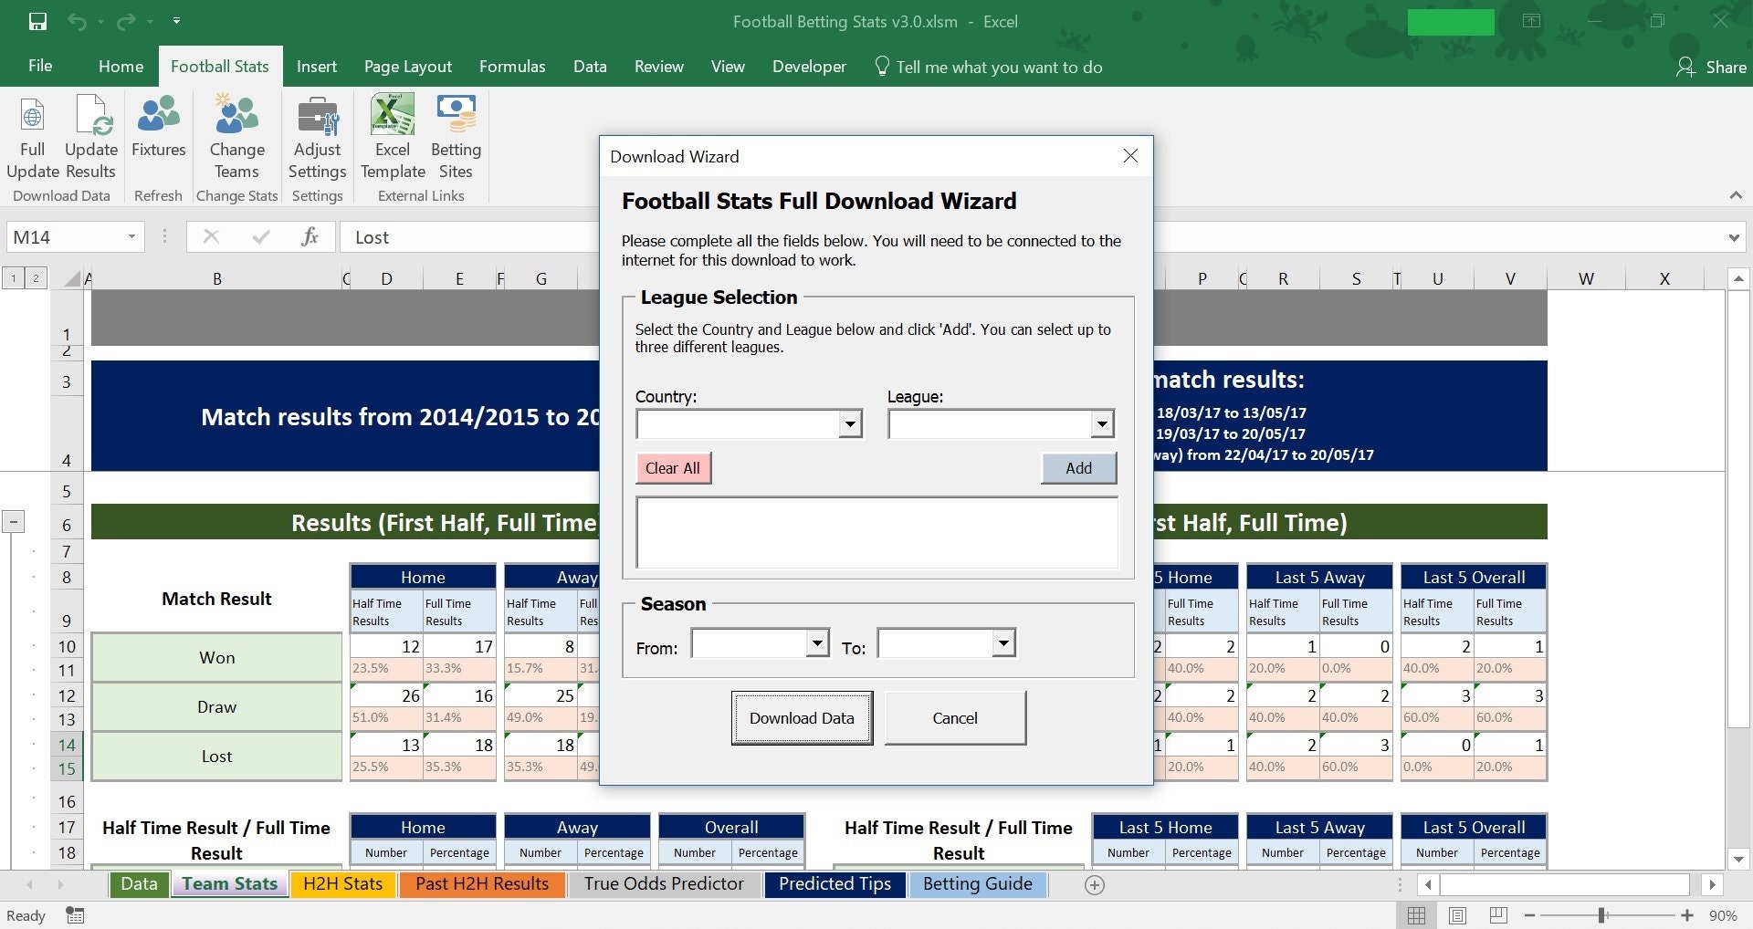Switch to the Predicted Tips sheet
Viewport: 1753px width, 929px height.
coord(834,883)
